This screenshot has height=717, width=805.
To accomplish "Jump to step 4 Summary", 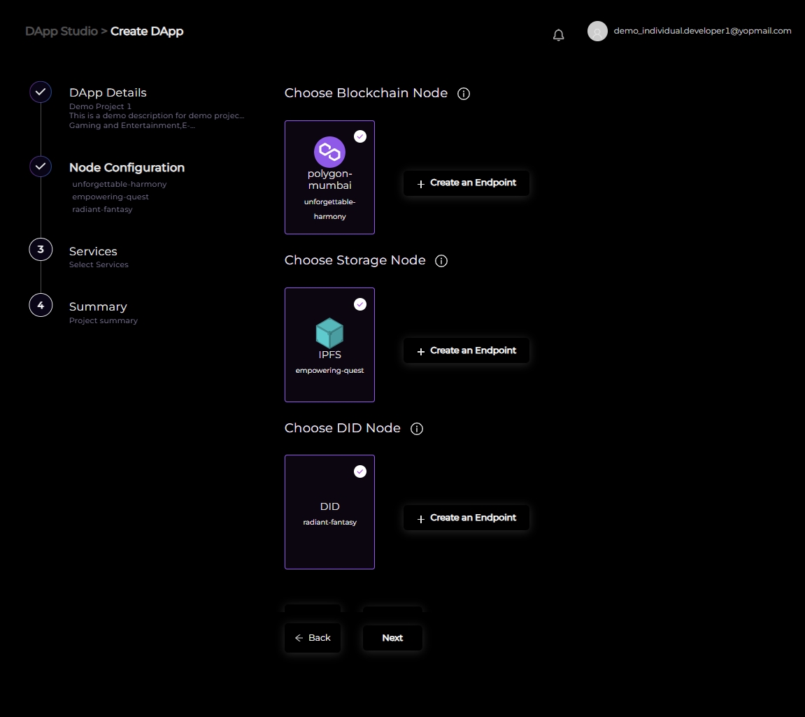I will point(41,306).
